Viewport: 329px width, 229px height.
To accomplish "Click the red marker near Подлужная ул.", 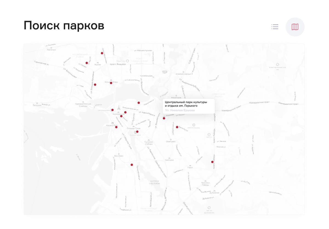I will (x=139, y=103).
